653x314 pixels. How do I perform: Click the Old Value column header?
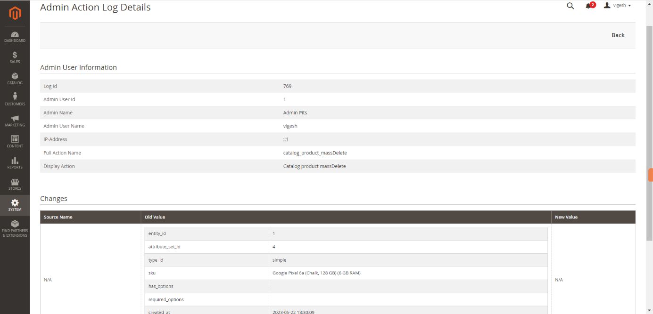[x=155, y=217]
